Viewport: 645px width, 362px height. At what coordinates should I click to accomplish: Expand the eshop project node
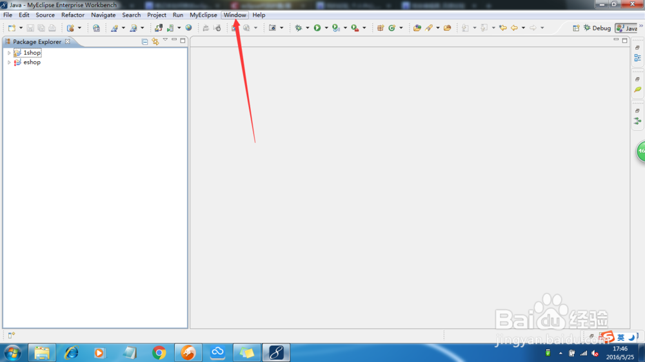click(x=9, y=62)
